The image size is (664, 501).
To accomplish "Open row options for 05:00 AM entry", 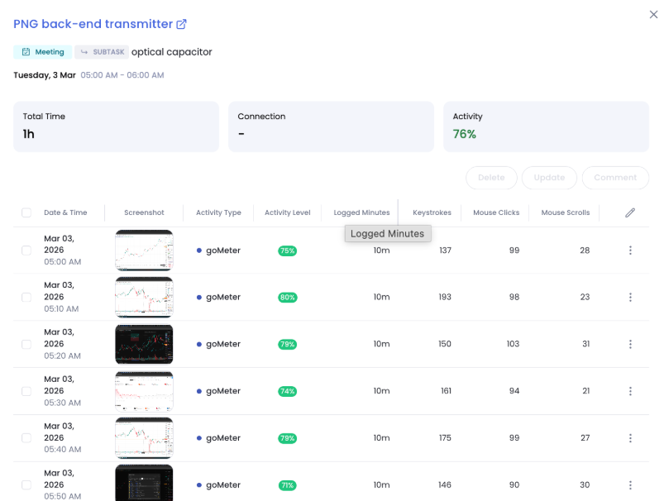I will pos(630,250).
